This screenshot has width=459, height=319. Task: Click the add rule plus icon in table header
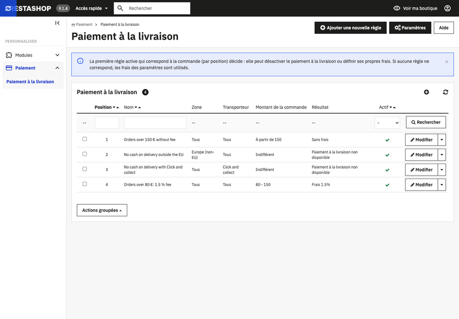click(x=426, y=92)
